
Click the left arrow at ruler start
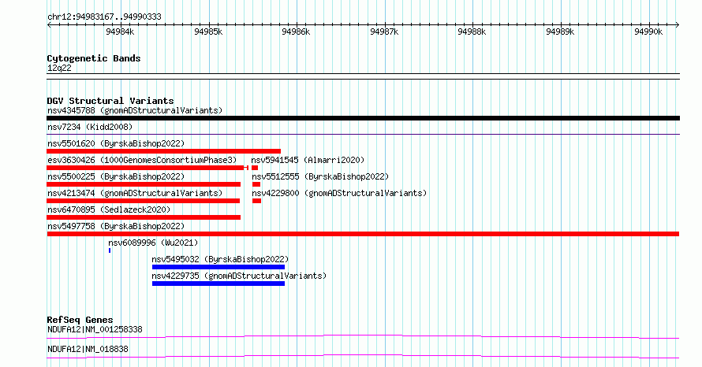pos(49,25)
